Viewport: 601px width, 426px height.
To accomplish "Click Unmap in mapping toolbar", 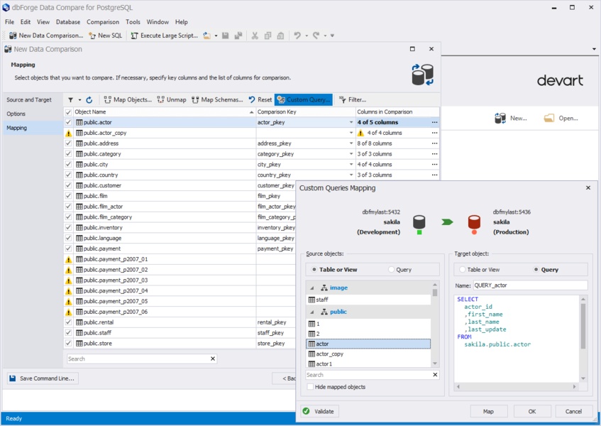I will pos(171,100).
